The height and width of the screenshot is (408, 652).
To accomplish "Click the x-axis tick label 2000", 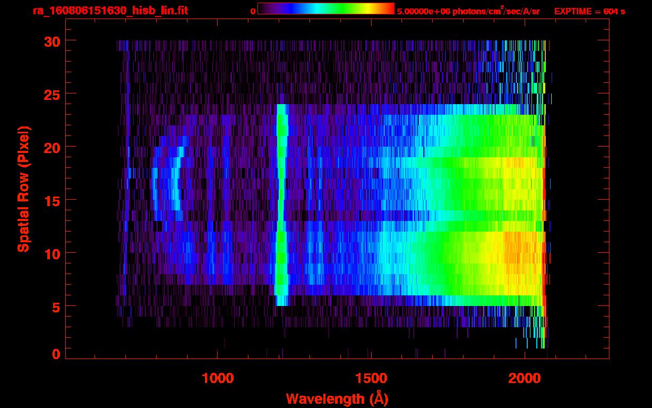I will [524, 378].
